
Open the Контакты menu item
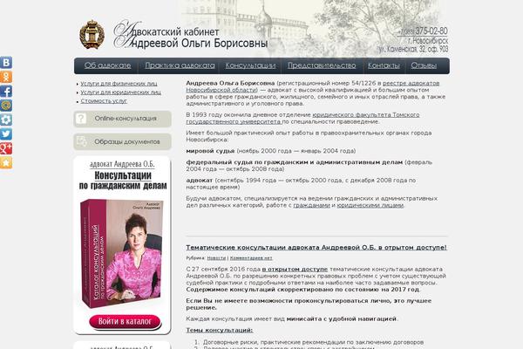[x=384, y=65]
